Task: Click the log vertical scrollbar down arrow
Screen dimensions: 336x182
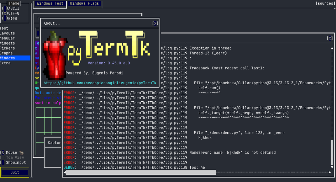Action: coord(332,168)
